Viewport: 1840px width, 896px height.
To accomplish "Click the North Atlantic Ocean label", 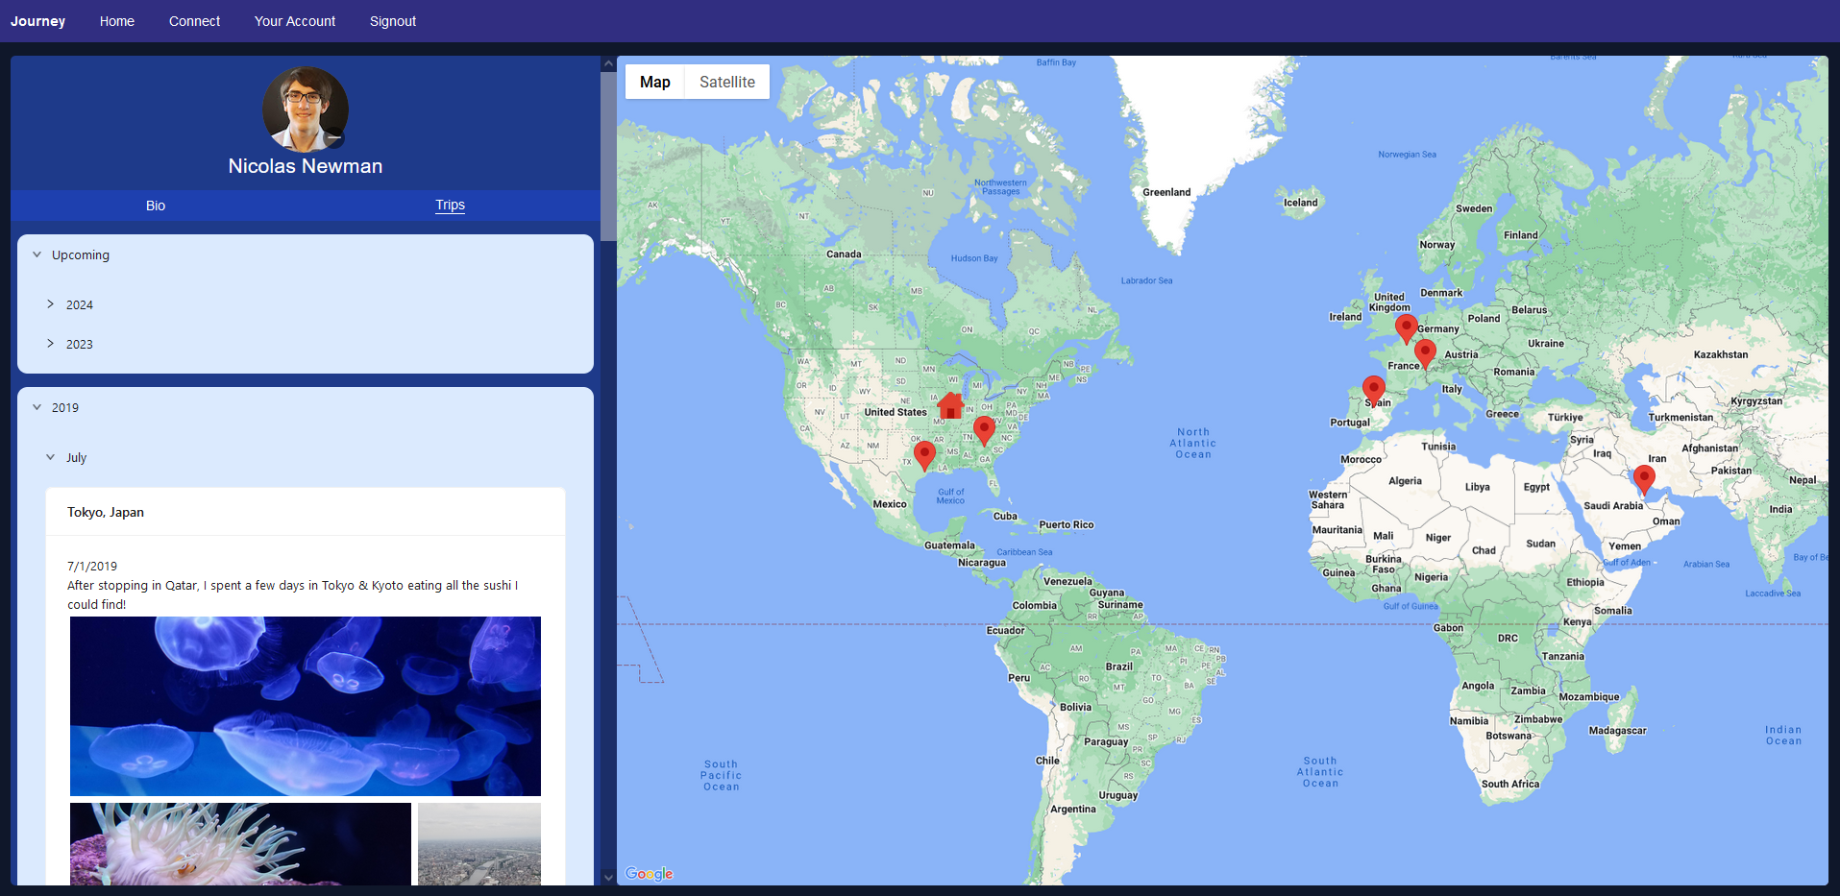I will pos(1193,444).
